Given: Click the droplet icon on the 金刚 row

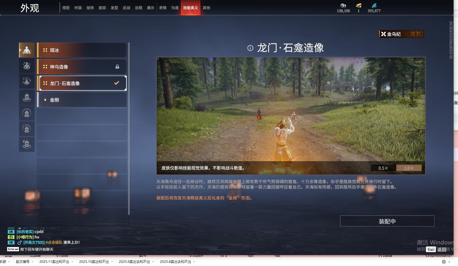Looking at the screenshot, I should (x=45, y=100).
